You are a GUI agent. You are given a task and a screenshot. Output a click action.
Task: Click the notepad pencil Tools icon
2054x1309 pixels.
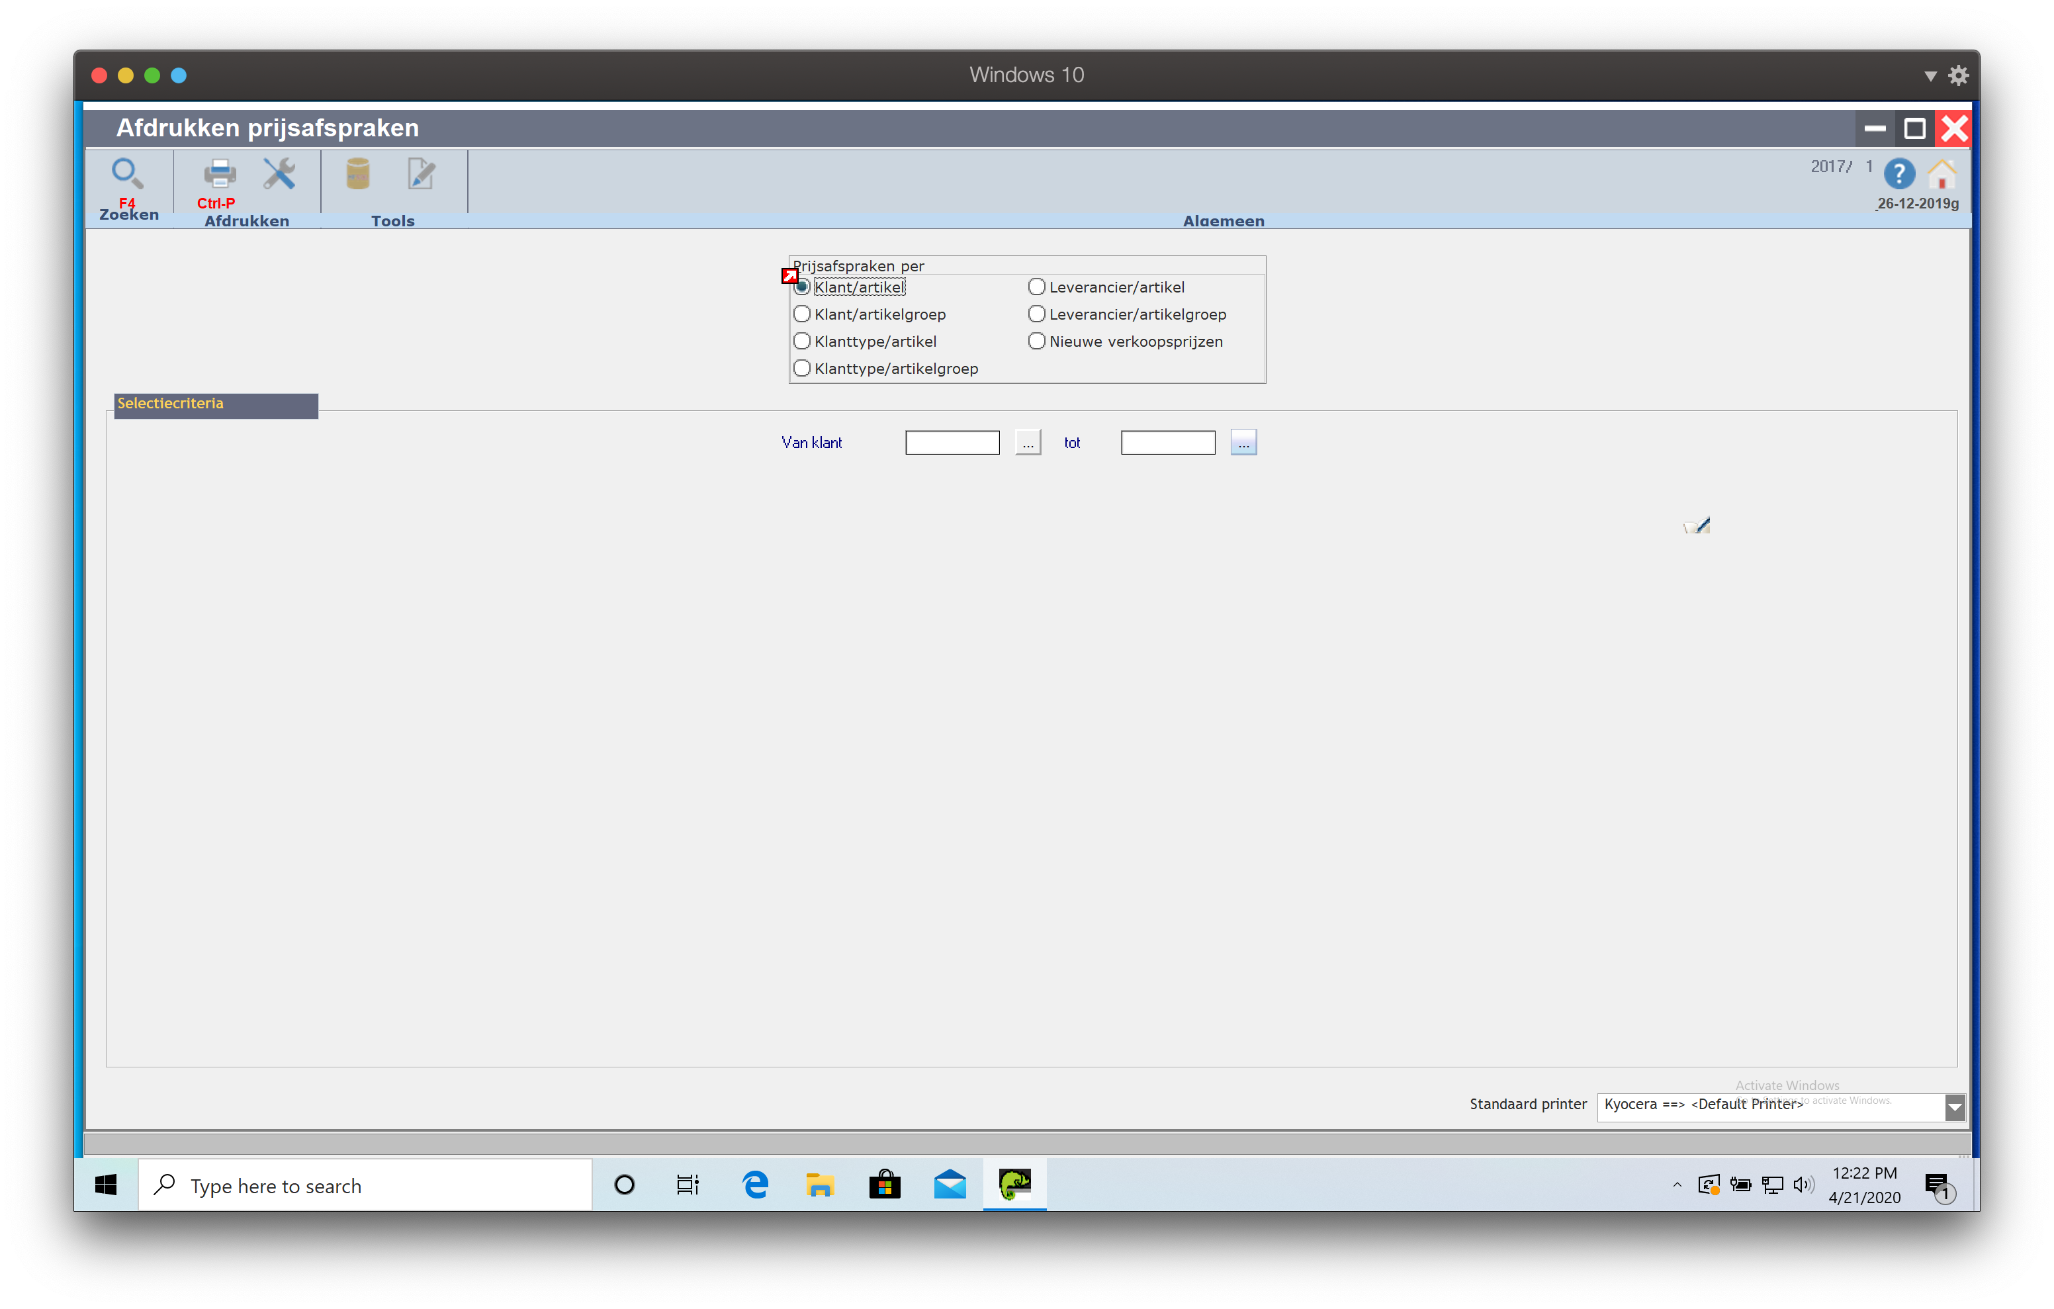420,174
